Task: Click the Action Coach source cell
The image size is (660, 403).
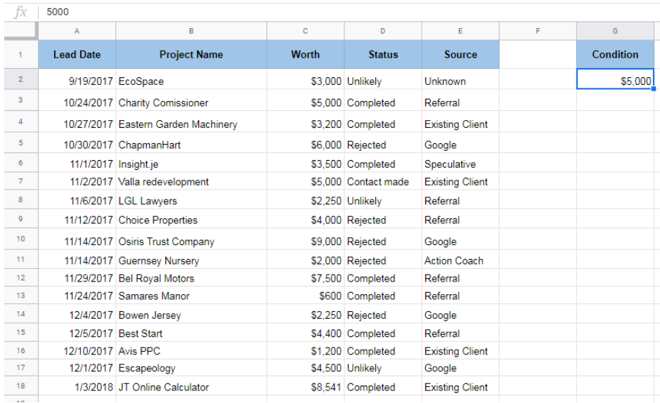Action: (x=460, y=260)
